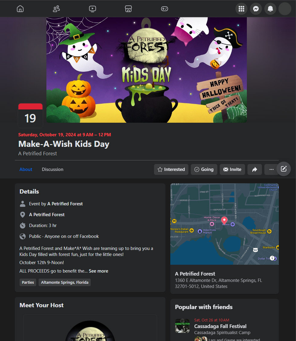The height and width of the screenshot is (341, 296).
Task: Open the Watch video icon
Action: (x=93, y=9)
